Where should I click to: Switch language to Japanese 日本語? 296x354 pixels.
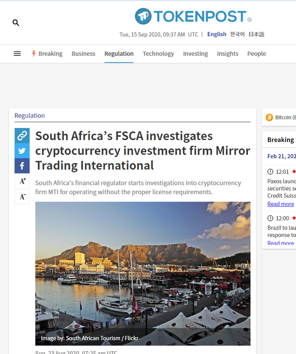click(x=256, y=34)
